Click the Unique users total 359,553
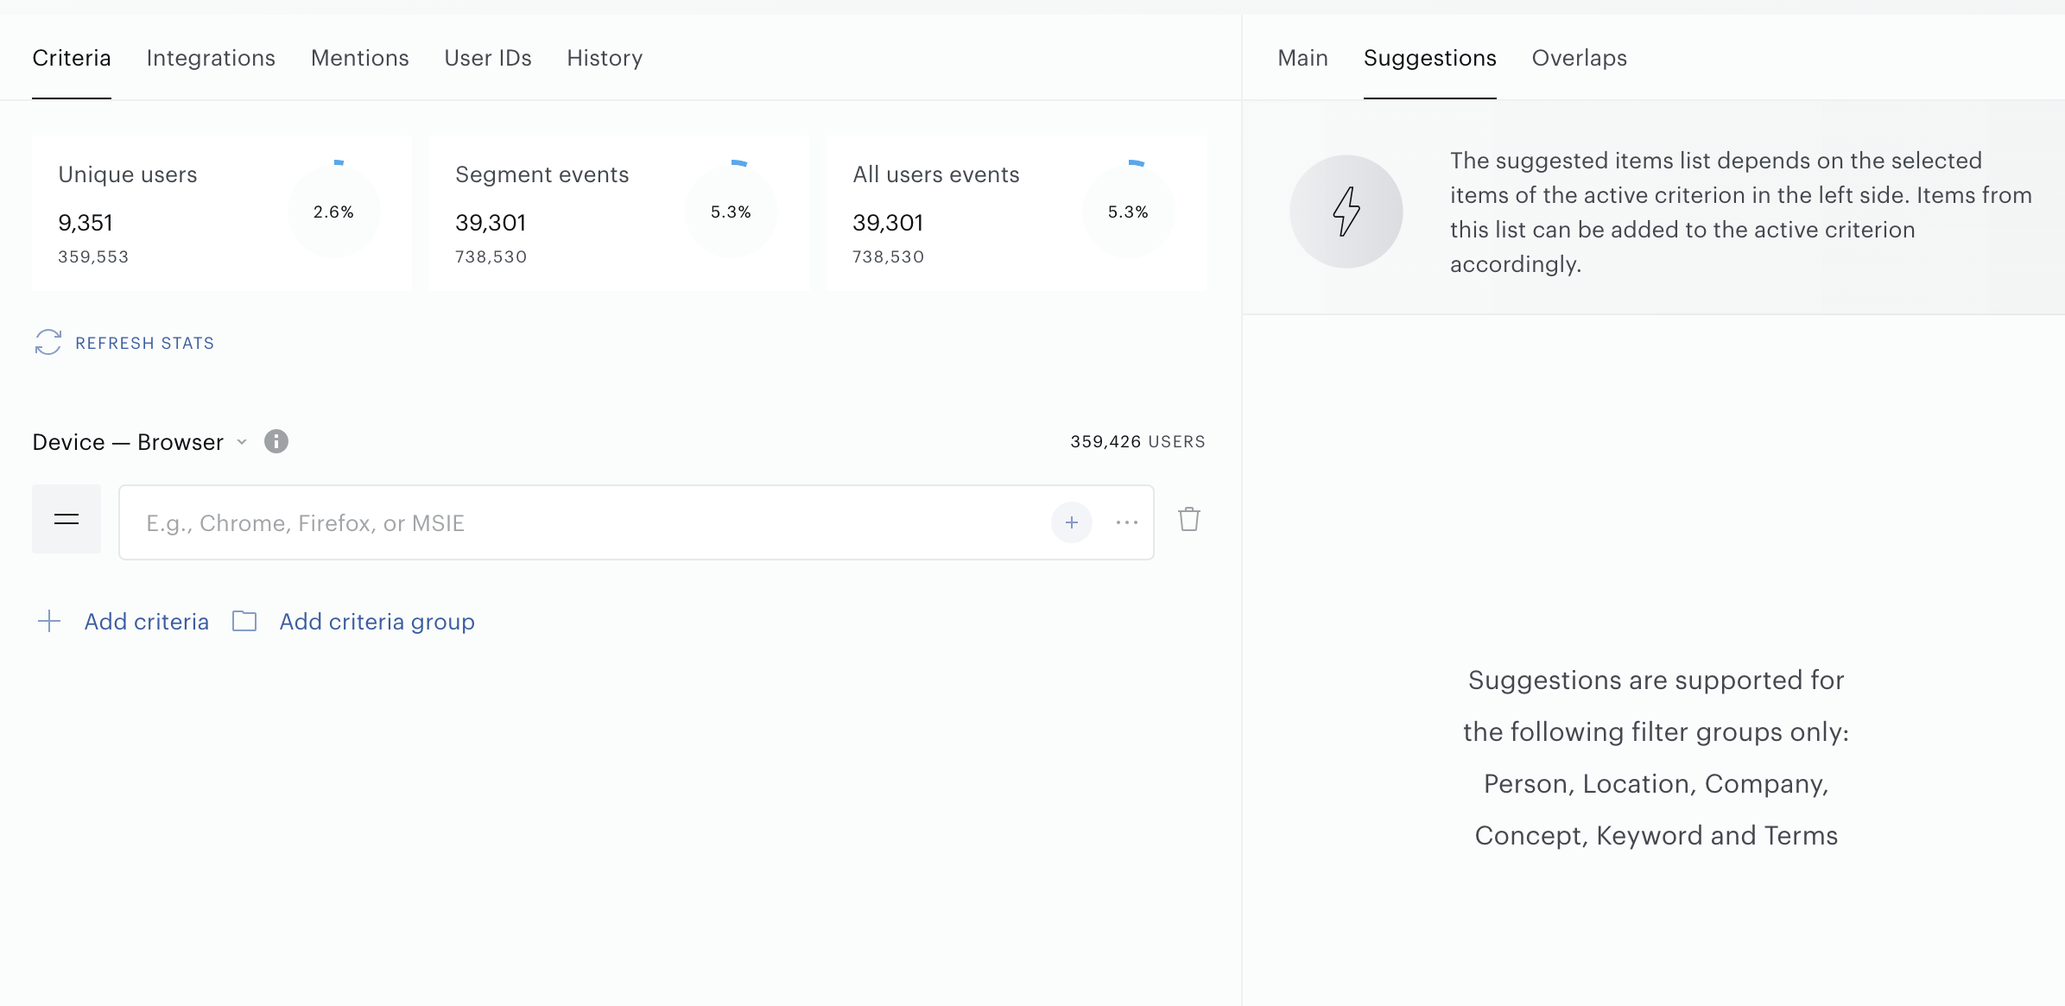The image size is (2065, 1006). point(93,256)
